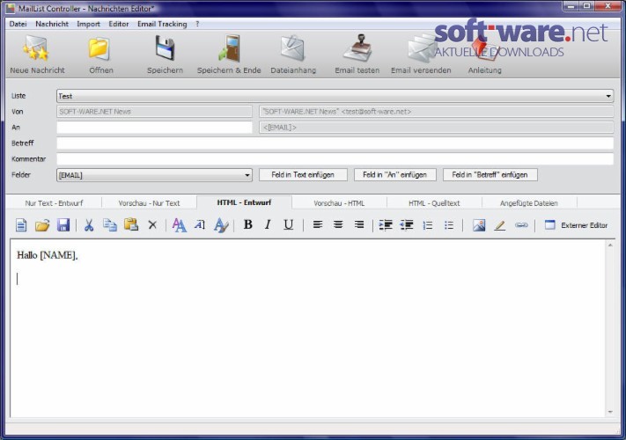Insert bulleted list
Screen dimensions: 626x440
pyautogui.click(x=449, y=225)
